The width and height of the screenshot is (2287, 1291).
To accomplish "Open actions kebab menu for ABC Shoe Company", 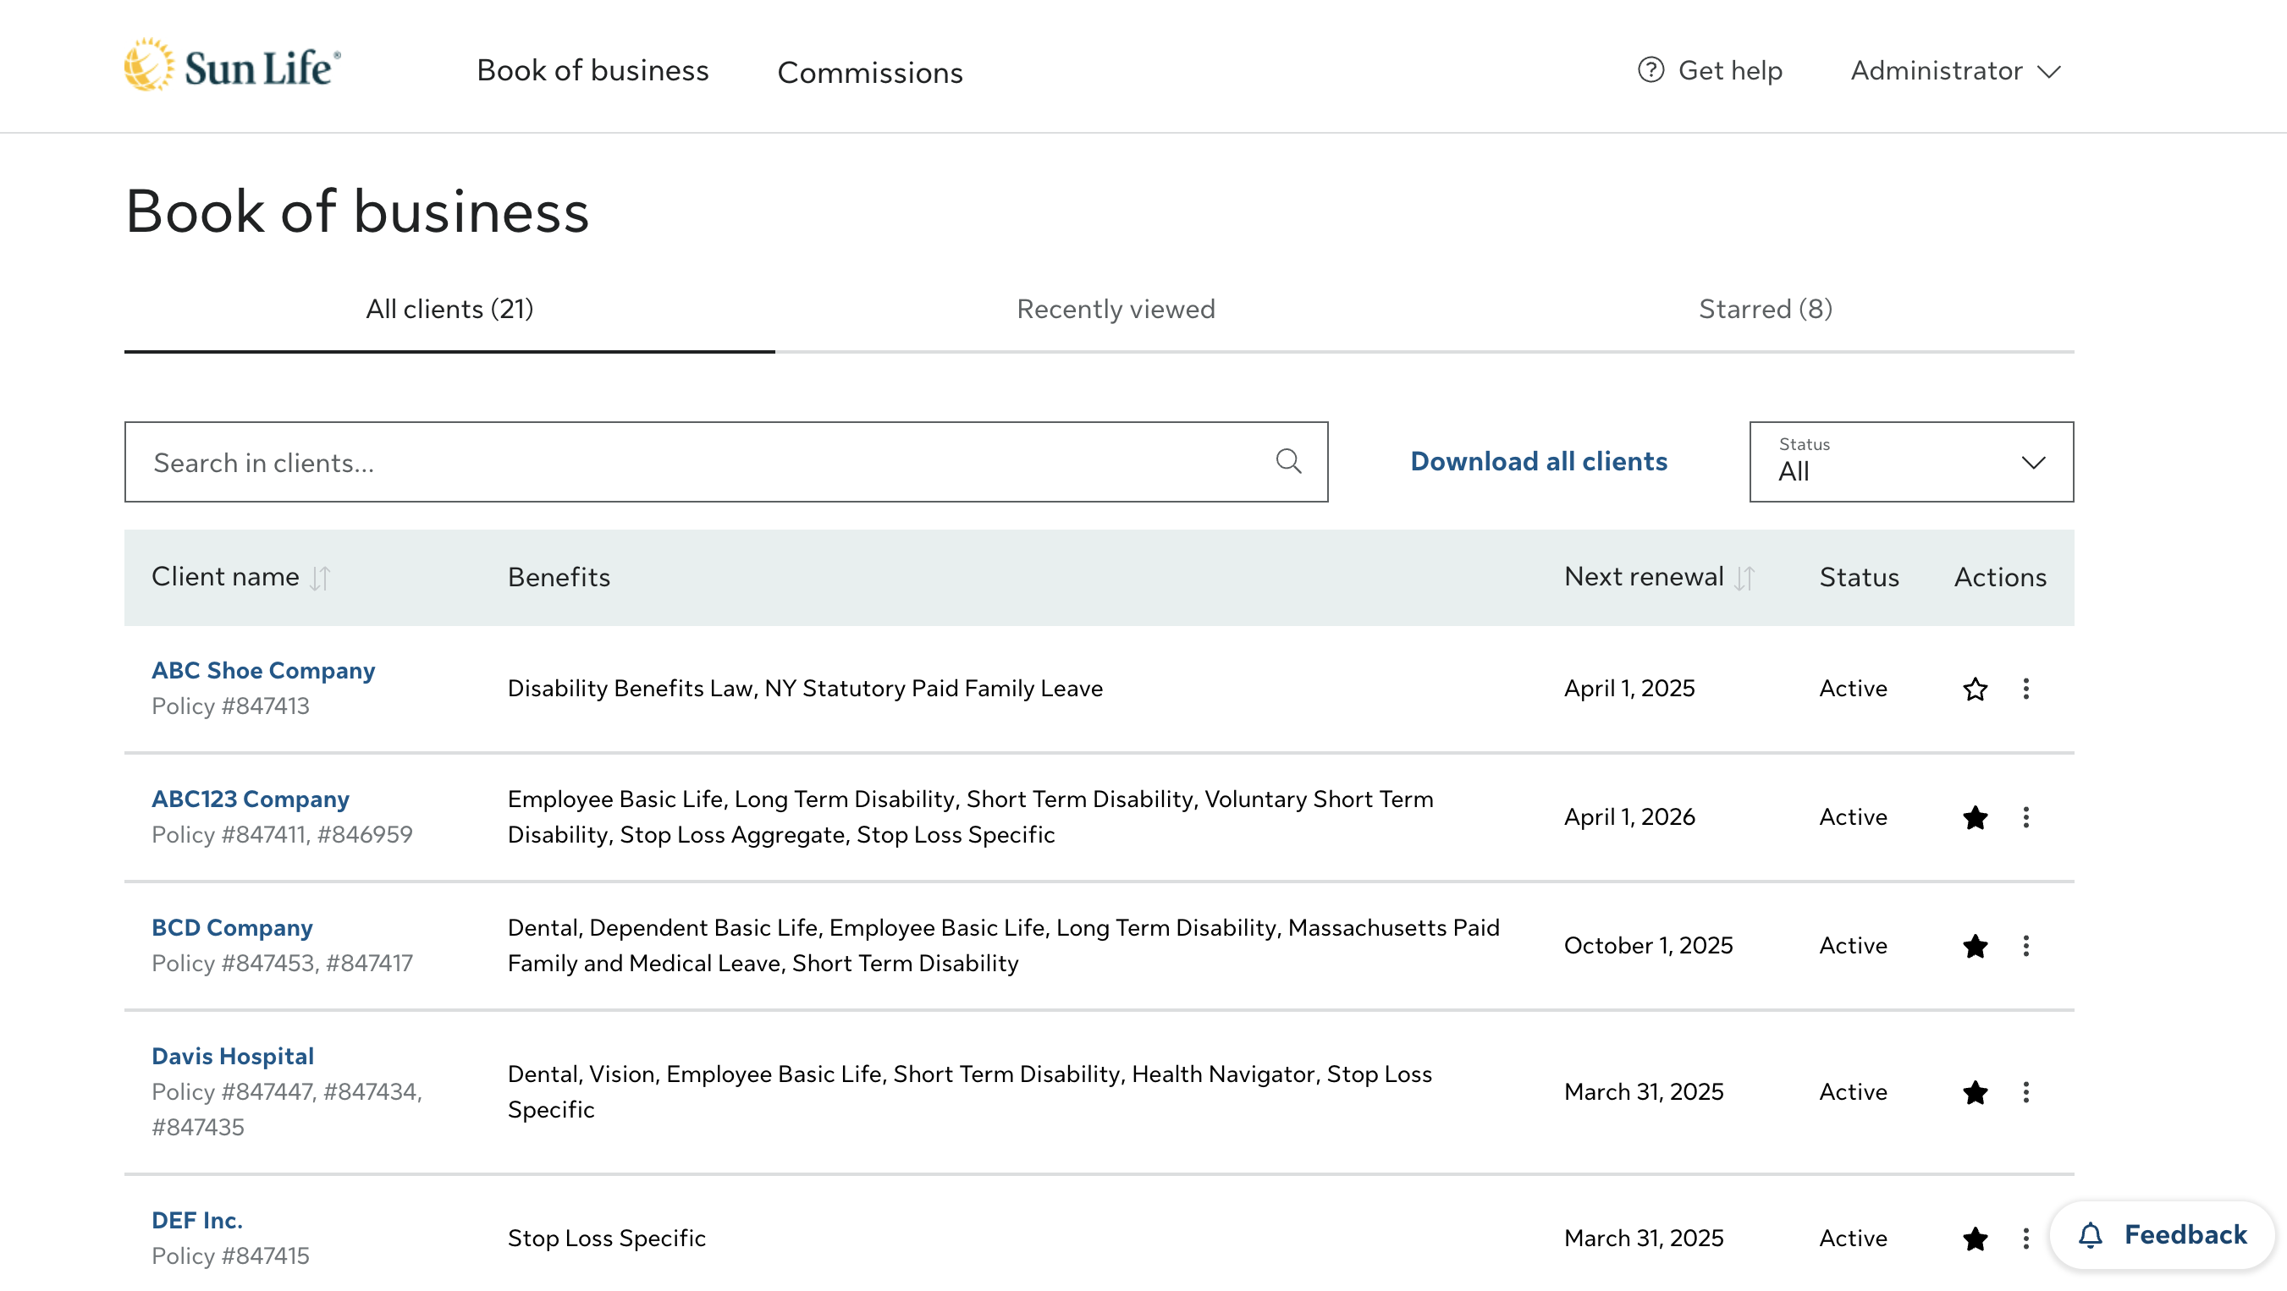I will [x=2025, y=689].
